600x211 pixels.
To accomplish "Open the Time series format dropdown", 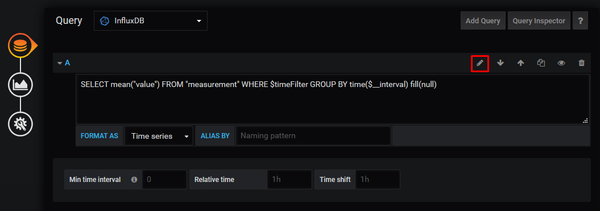I will point(159,136).
